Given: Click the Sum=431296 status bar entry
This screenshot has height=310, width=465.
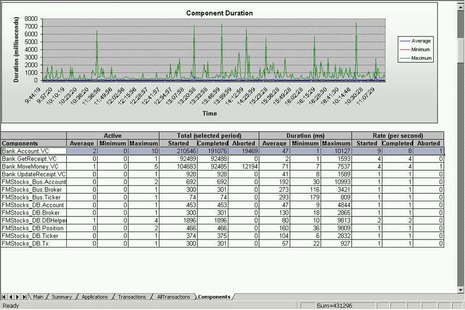Looking at the screenshot, I should (334, 306).
